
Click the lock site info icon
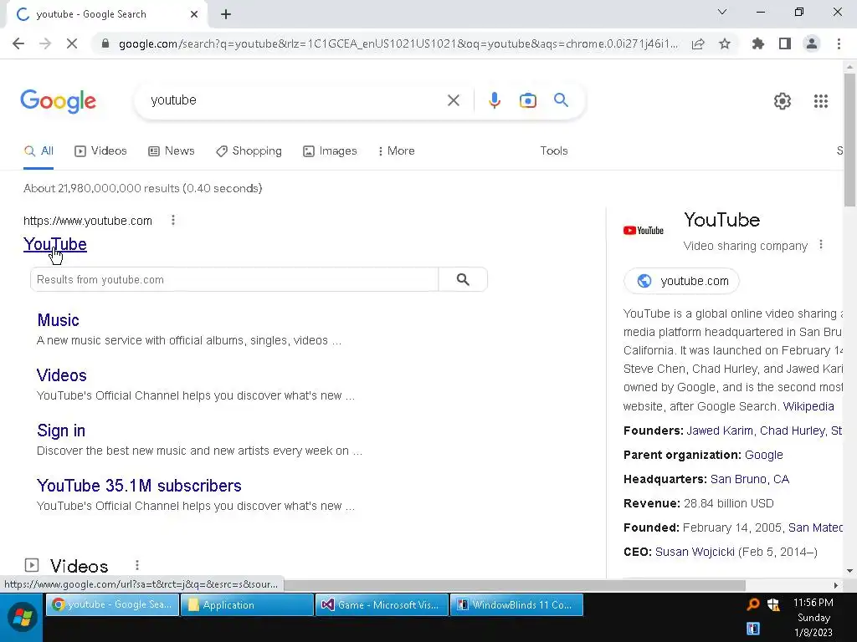(105, 43)
